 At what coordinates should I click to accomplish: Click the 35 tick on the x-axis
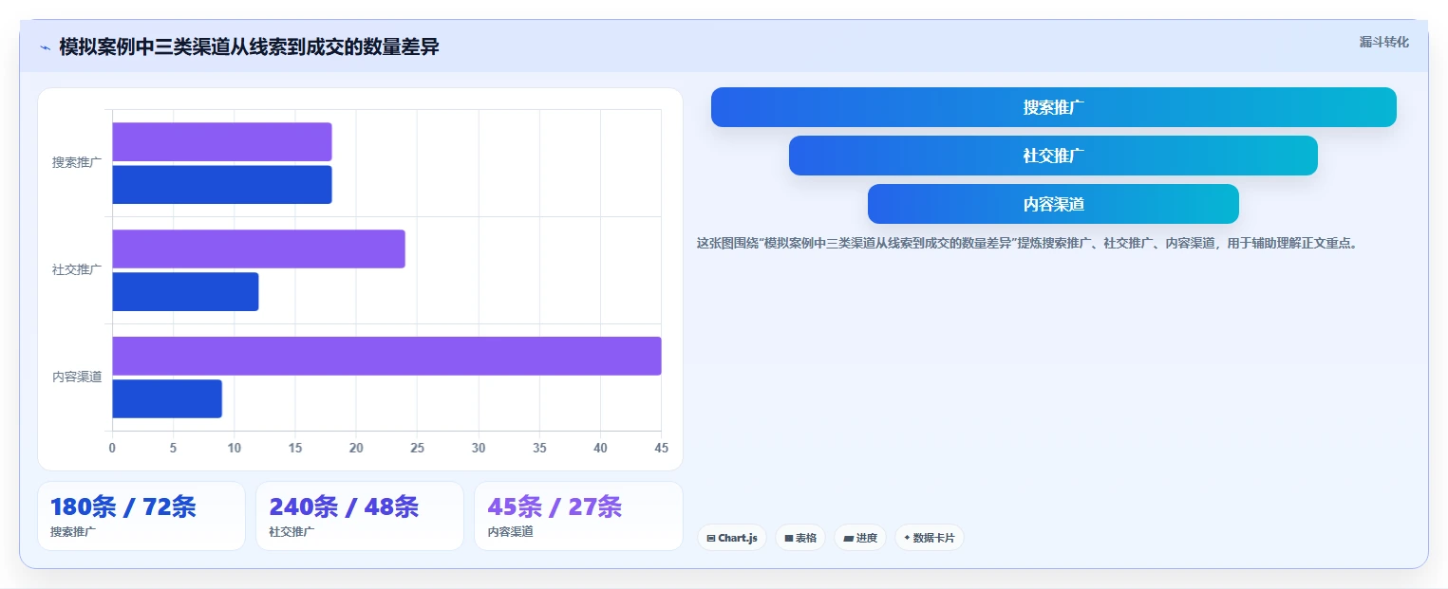coord(539,448)
